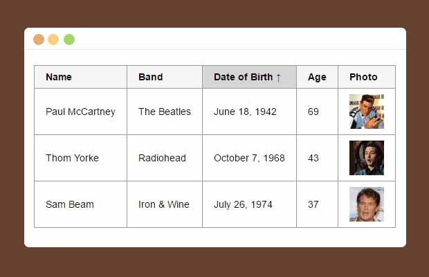Click The Beatles band cell
Viewport: 429px width, 277px height.
(165, 111)
